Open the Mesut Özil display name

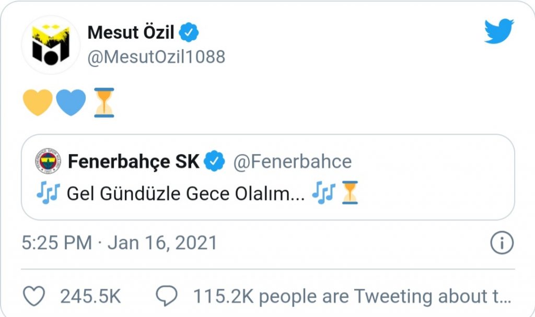(131, 32)
